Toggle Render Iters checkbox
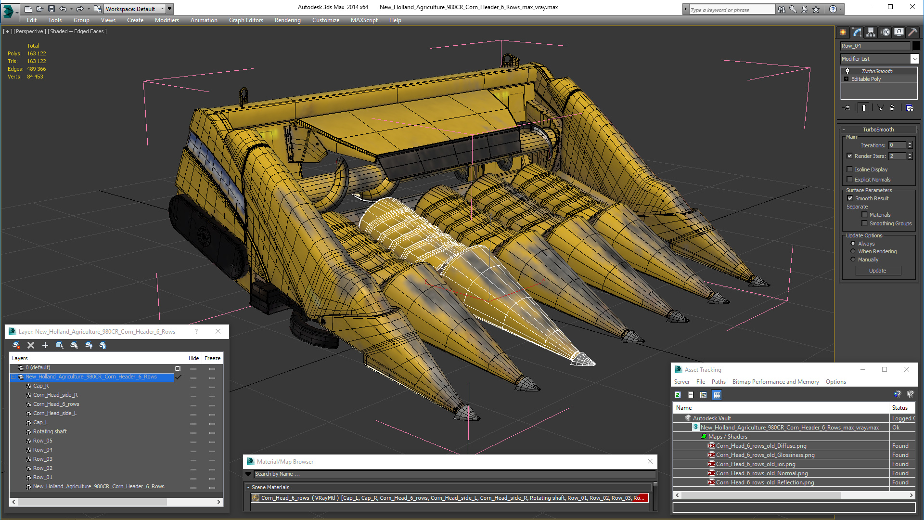Image resolution: width=924 pixels, height=520 pixels. coord(849,156)
